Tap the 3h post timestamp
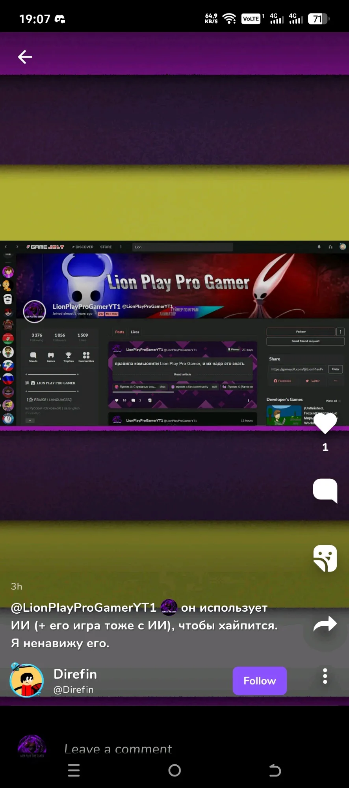 [17, 586]
